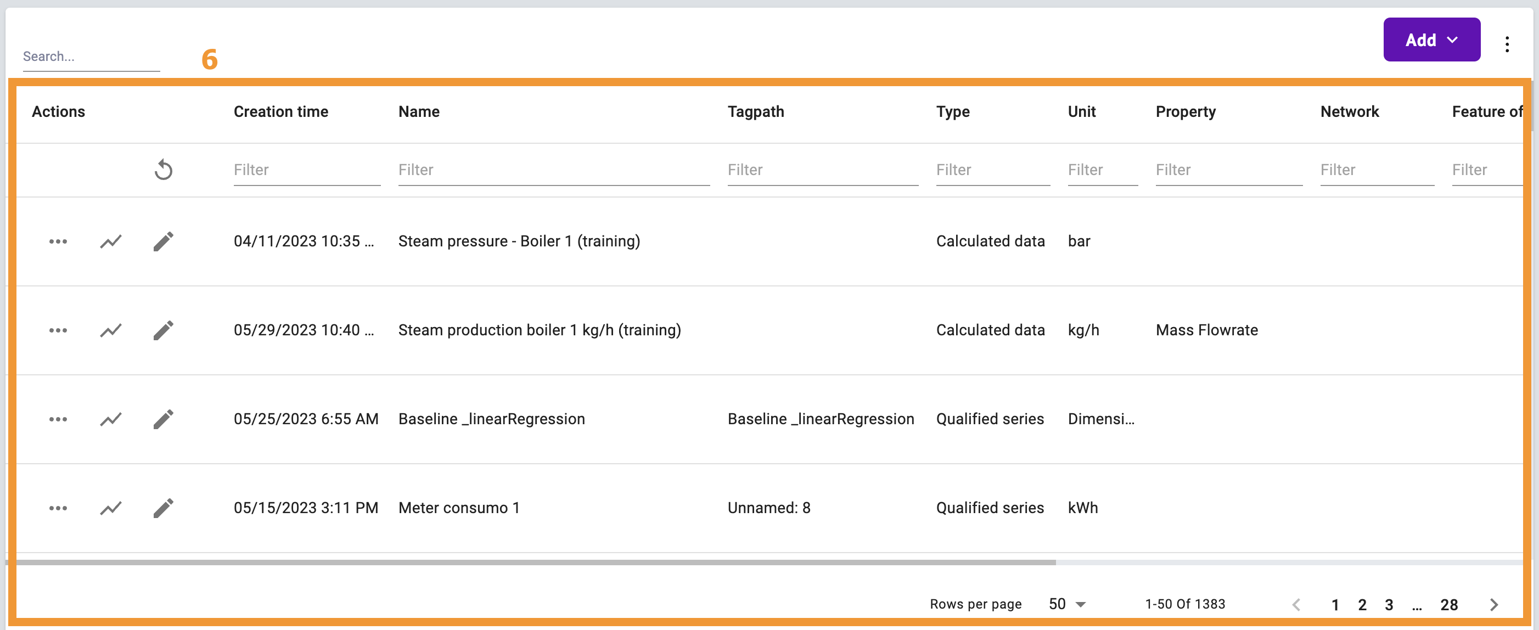Plot chart for Meter consumo 1 row

pyautogui.click(x=110, y=508)
